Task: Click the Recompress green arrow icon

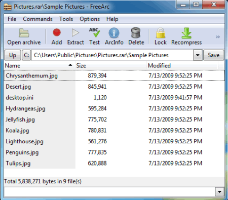Action: tap(186, 33)
